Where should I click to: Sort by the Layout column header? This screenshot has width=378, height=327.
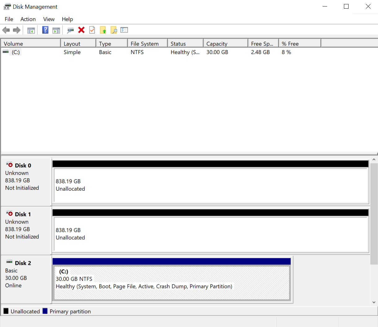tap(78, 44)
